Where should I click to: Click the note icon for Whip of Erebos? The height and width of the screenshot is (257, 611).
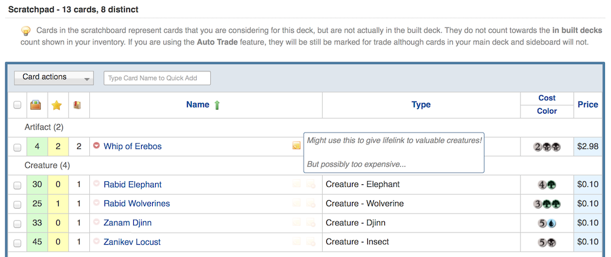296,146
